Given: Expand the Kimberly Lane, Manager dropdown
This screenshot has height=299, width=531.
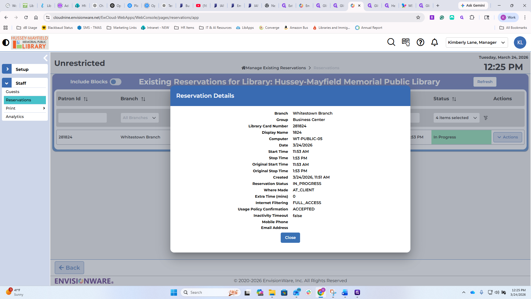Looking at the screenshot, I should (x=477, y=42).
